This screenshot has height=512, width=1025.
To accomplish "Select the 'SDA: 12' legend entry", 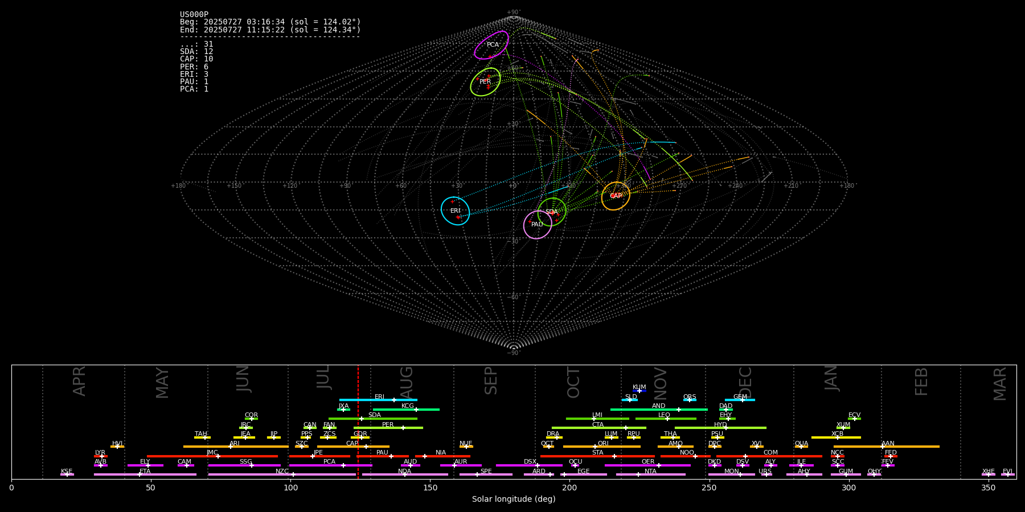I will (x=196, y=52).
